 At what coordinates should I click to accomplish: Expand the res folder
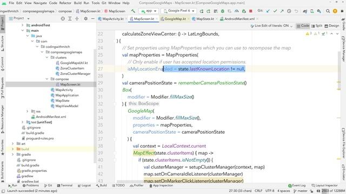point(28,112)
